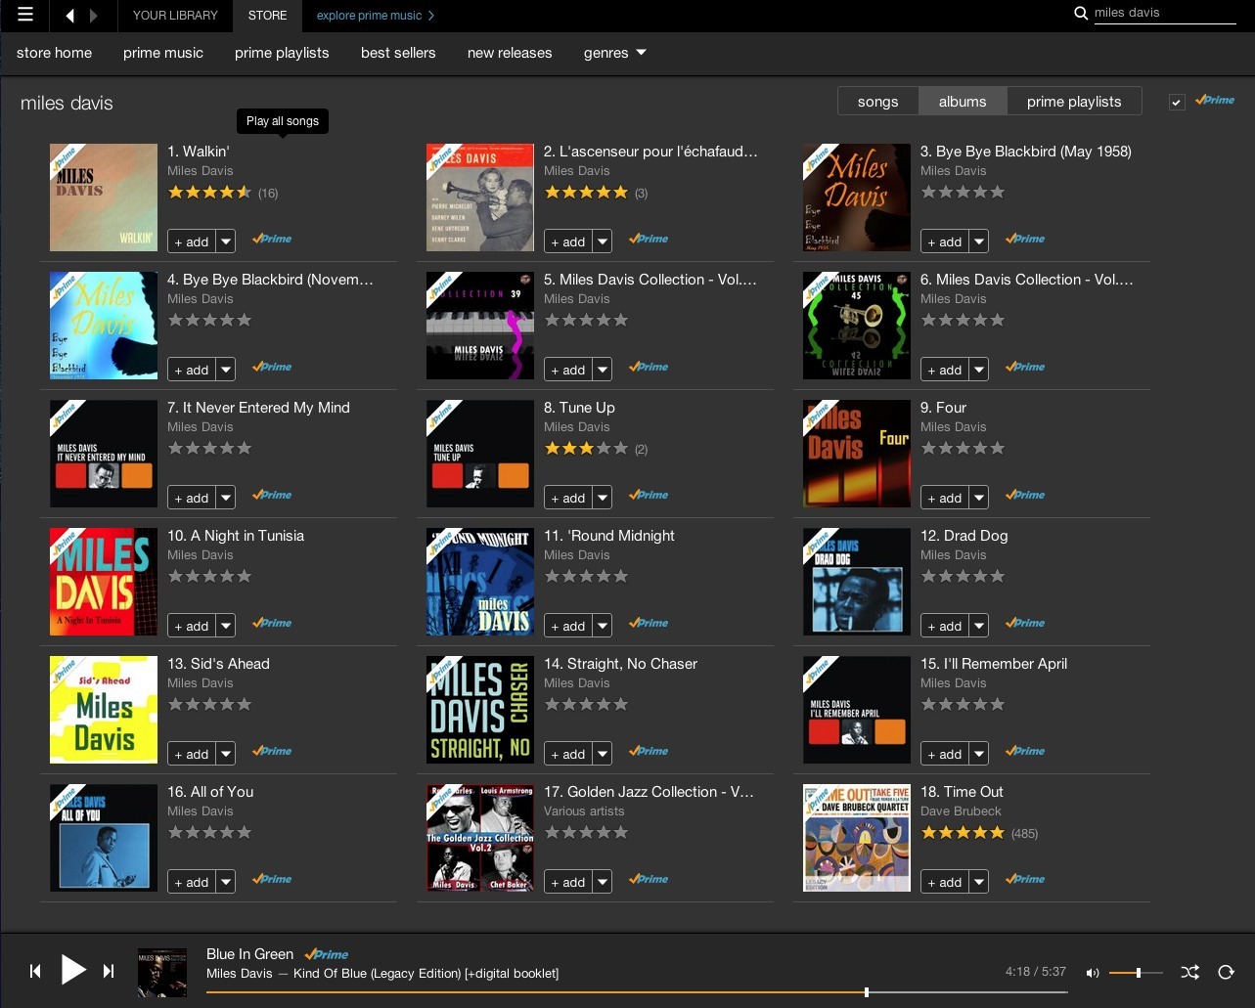Navigate forward using the right arrow

pyautogui.click(x=94, y=15)
